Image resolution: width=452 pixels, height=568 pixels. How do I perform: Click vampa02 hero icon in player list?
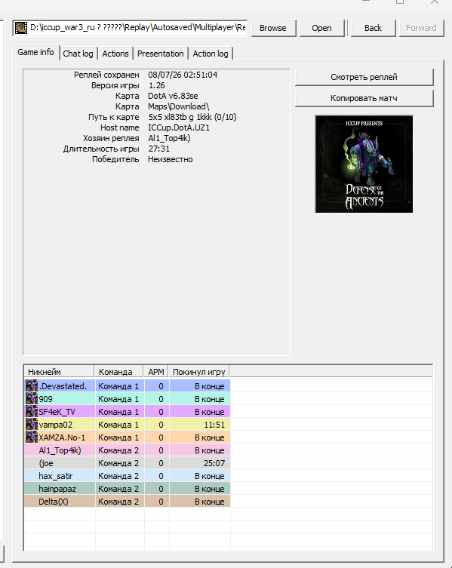coord(32,424)
